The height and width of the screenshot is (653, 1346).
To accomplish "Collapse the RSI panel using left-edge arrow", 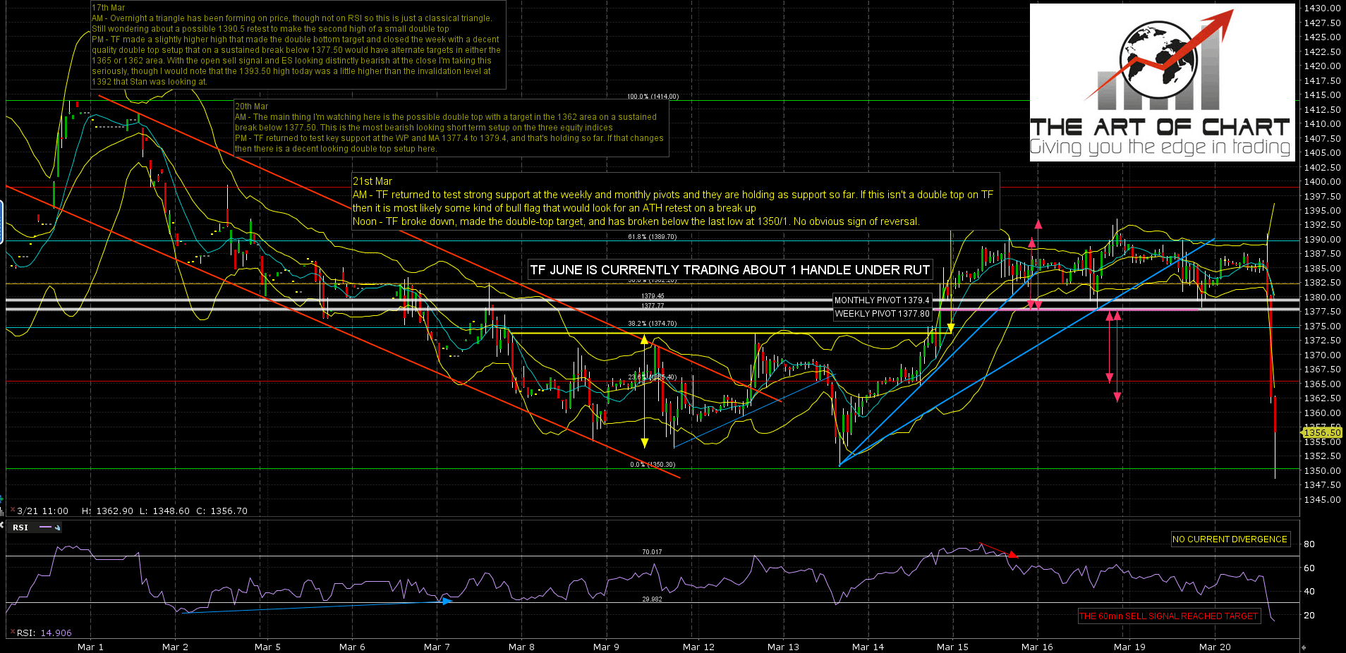I will click(x=2, y=524).
